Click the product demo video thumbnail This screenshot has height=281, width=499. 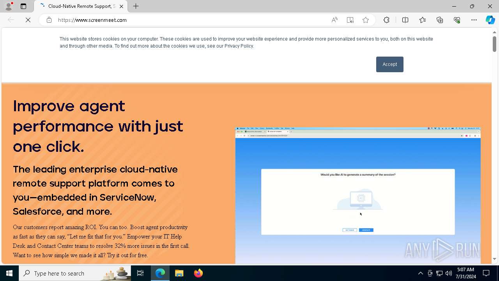pos(358,195)
